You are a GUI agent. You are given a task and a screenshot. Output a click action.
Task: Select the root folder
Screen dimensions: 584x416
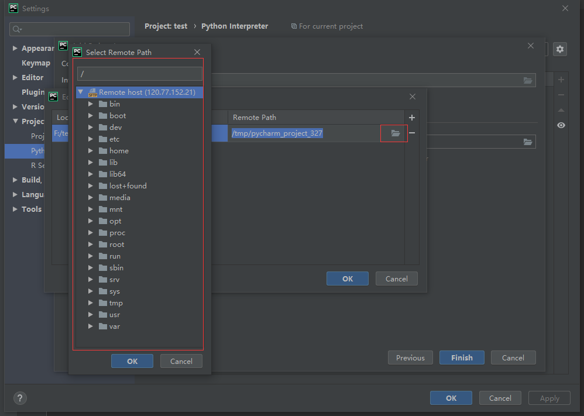pyautogui.click(x=116, y=245)
